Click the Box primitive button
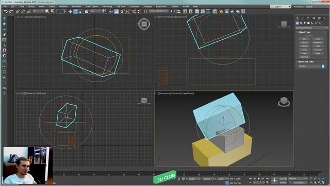Screen dimensions: 330x186 304,39
